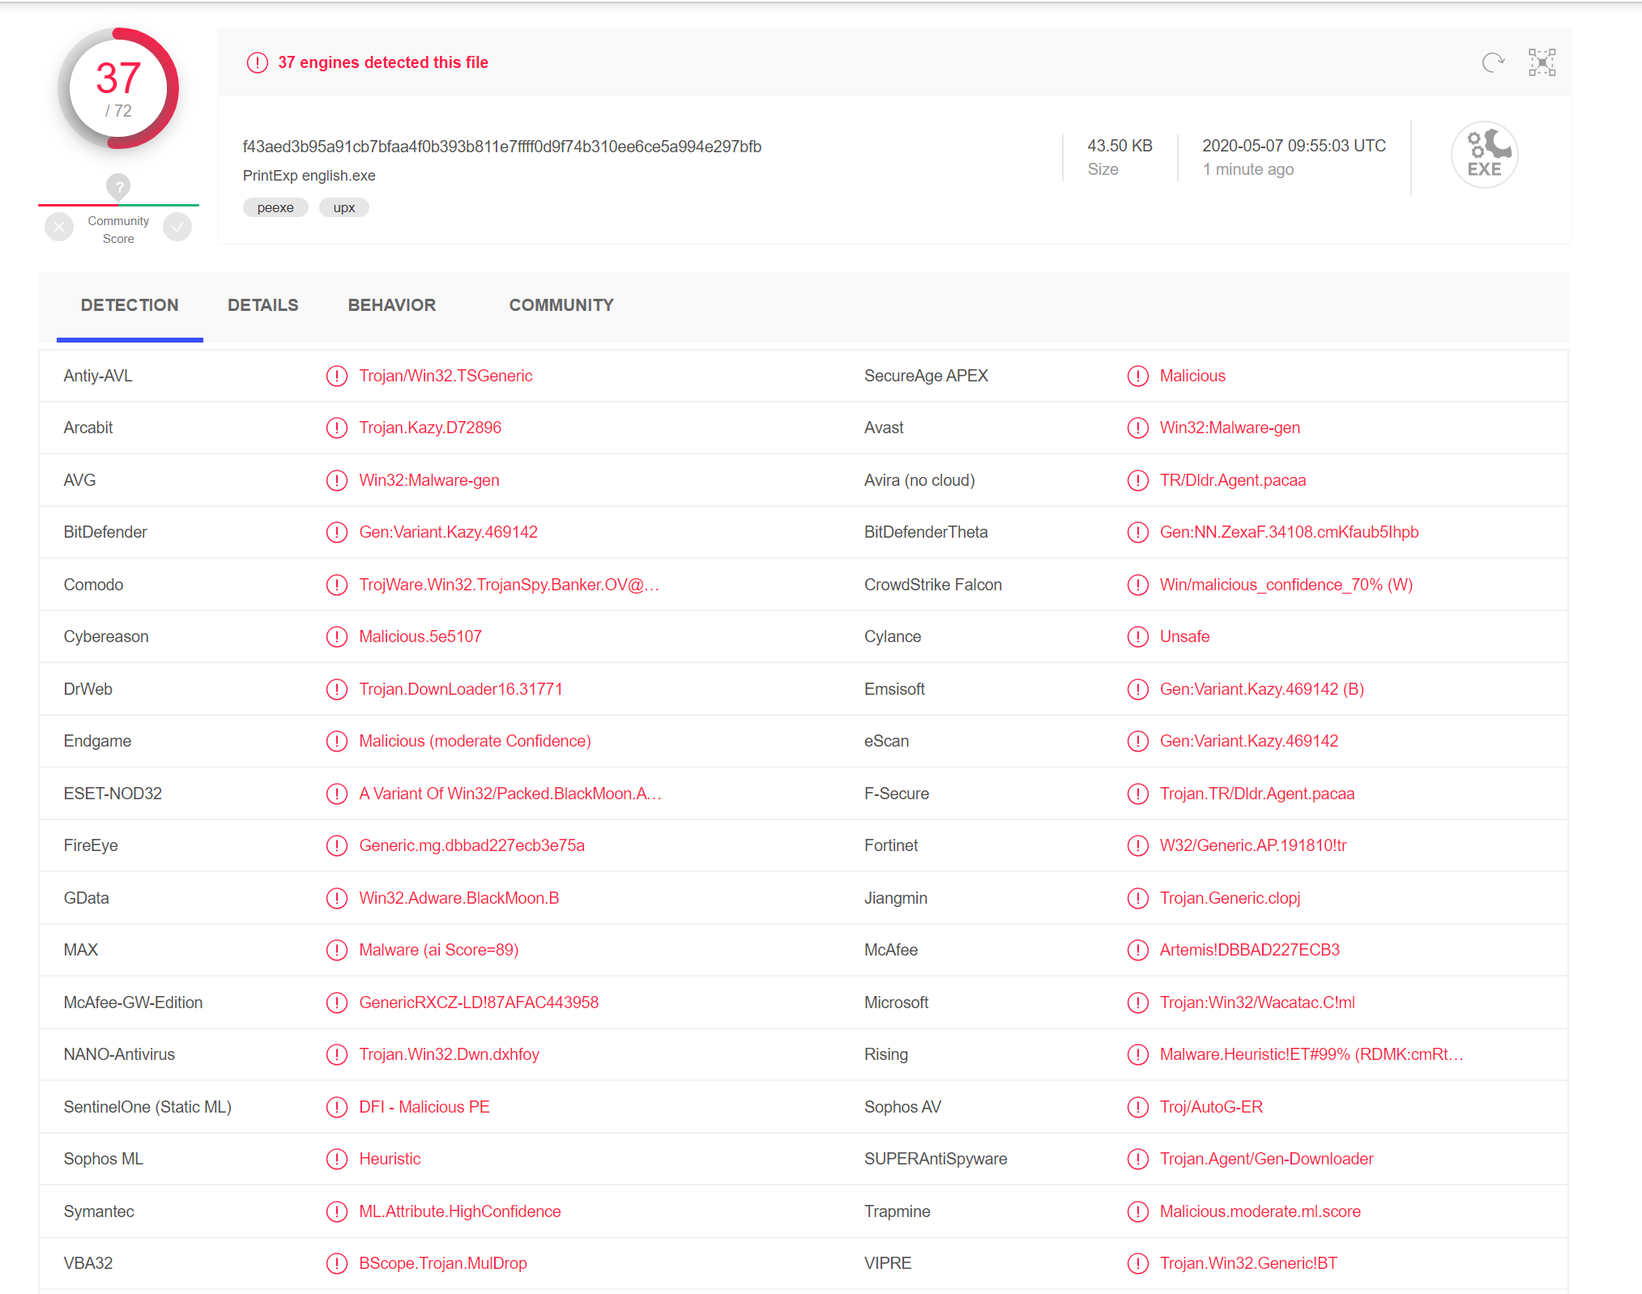Click the EXE file type icon
This screenshot has width=1642, height=1294.
(1483, 155)
